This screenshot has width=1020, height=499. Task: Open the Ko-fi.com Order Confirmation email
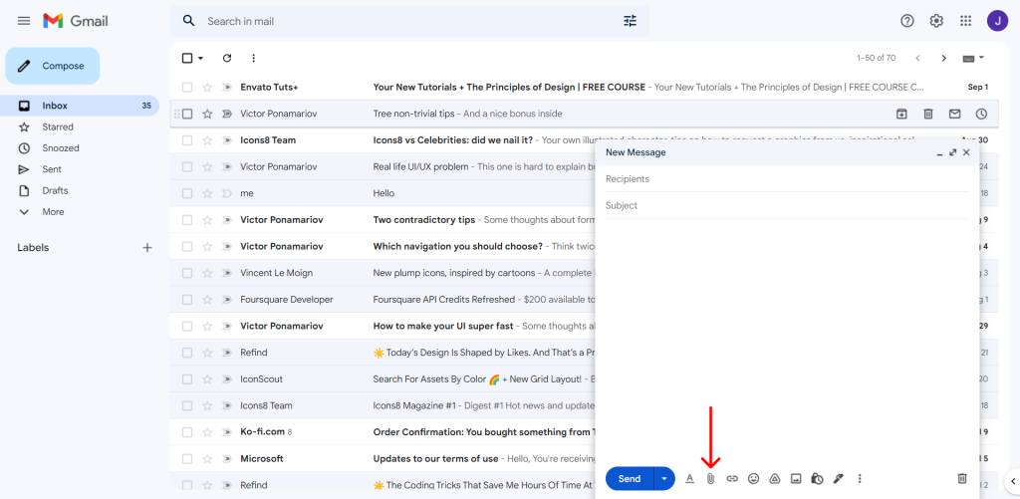coord(382,432)
